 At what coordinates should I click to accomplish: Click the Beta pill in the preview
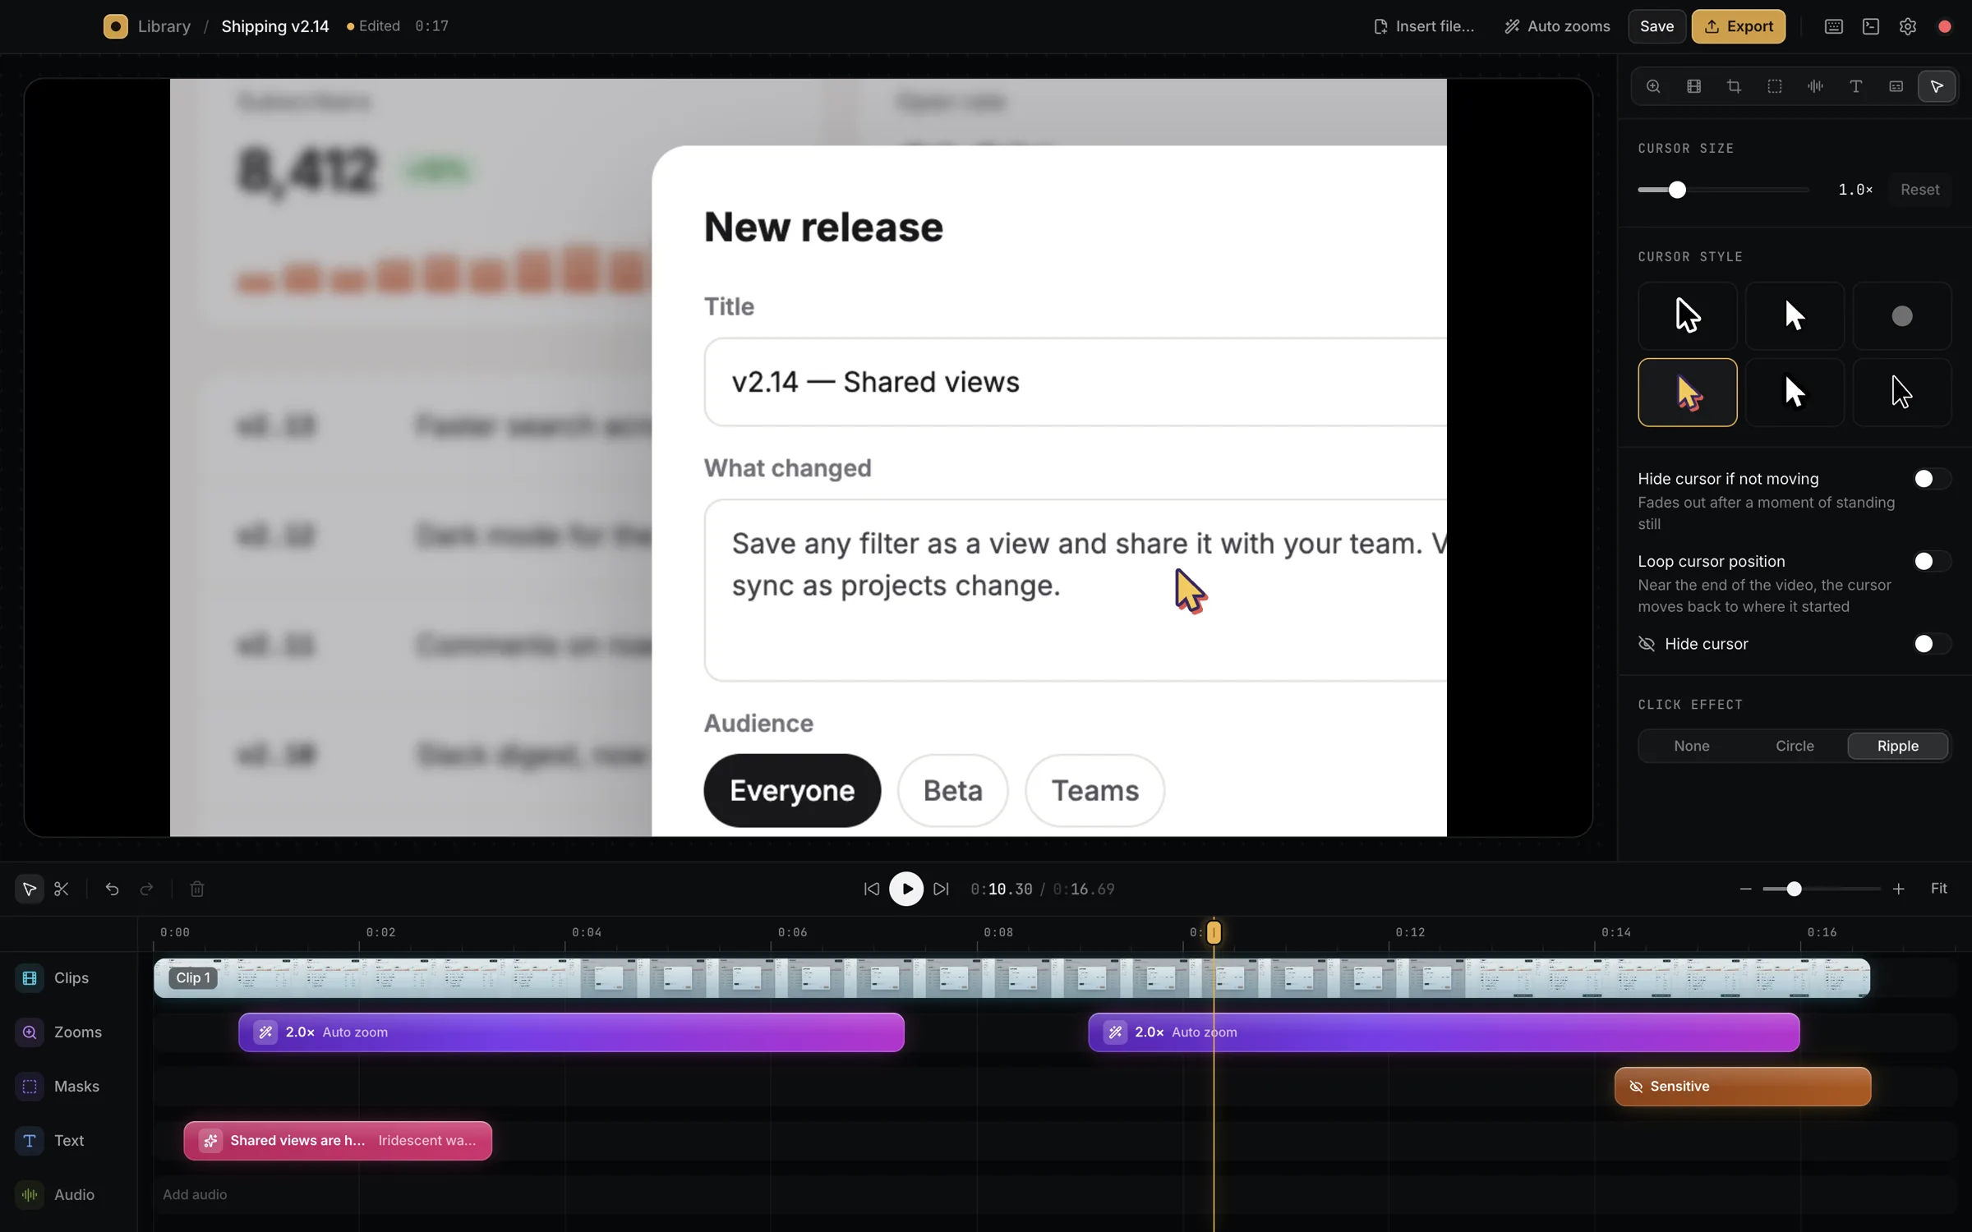952,790
